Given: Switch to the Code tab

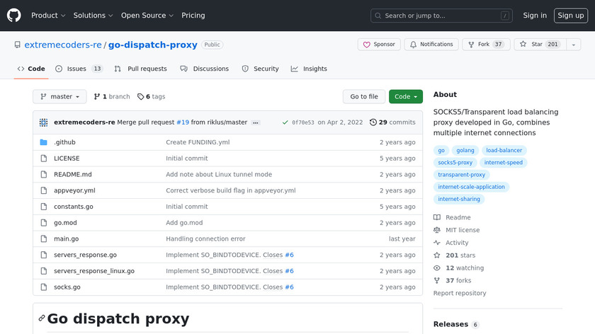Looking at the screenshot, I should (31, 69).
